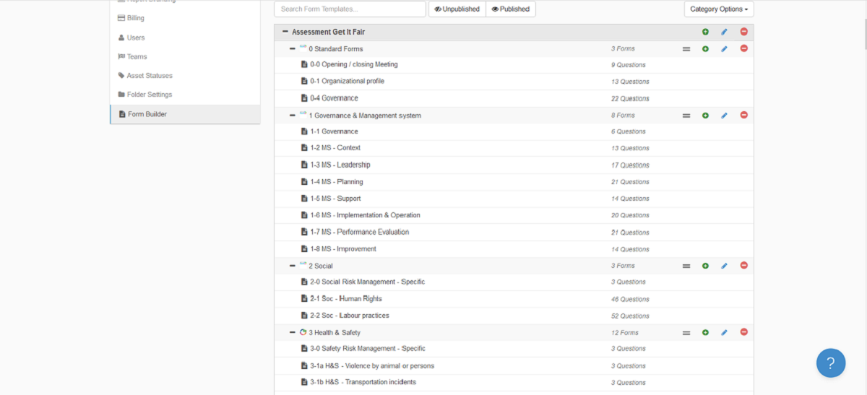Viewport: 867px width, 395px height.
Task: Click reorder handle for 1 Governance & Management system
Action: 686,116
